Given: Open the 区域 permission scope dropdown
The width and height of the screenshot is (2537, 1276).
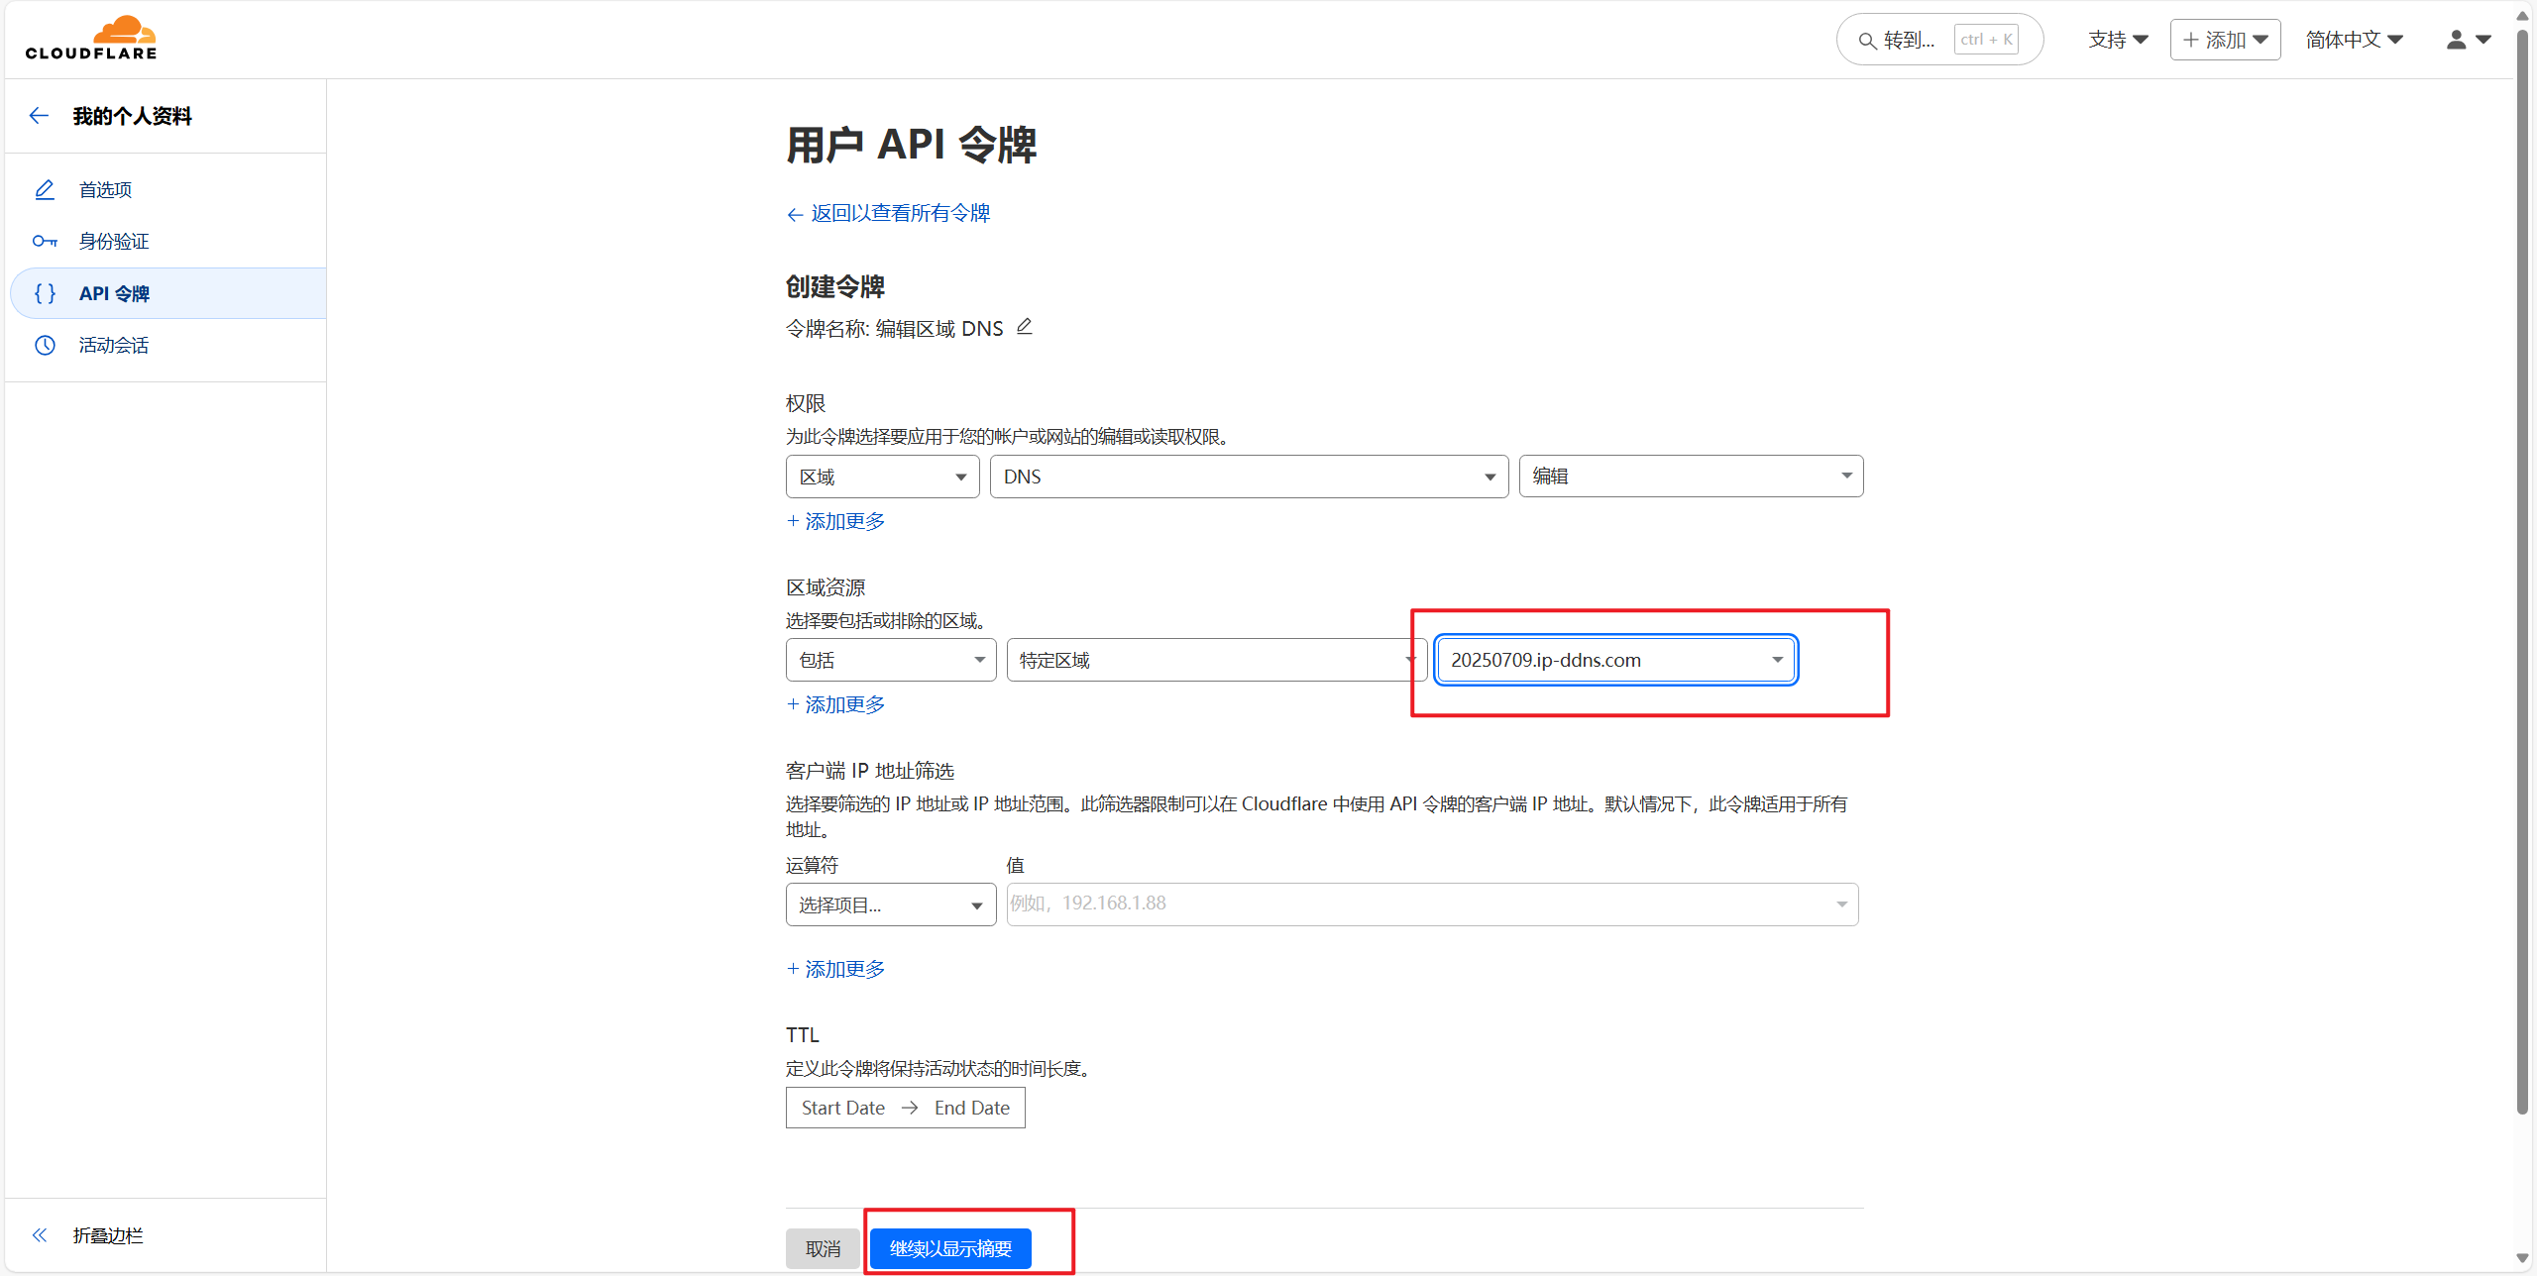Looking at the screenshot, I should click(882, 477).
